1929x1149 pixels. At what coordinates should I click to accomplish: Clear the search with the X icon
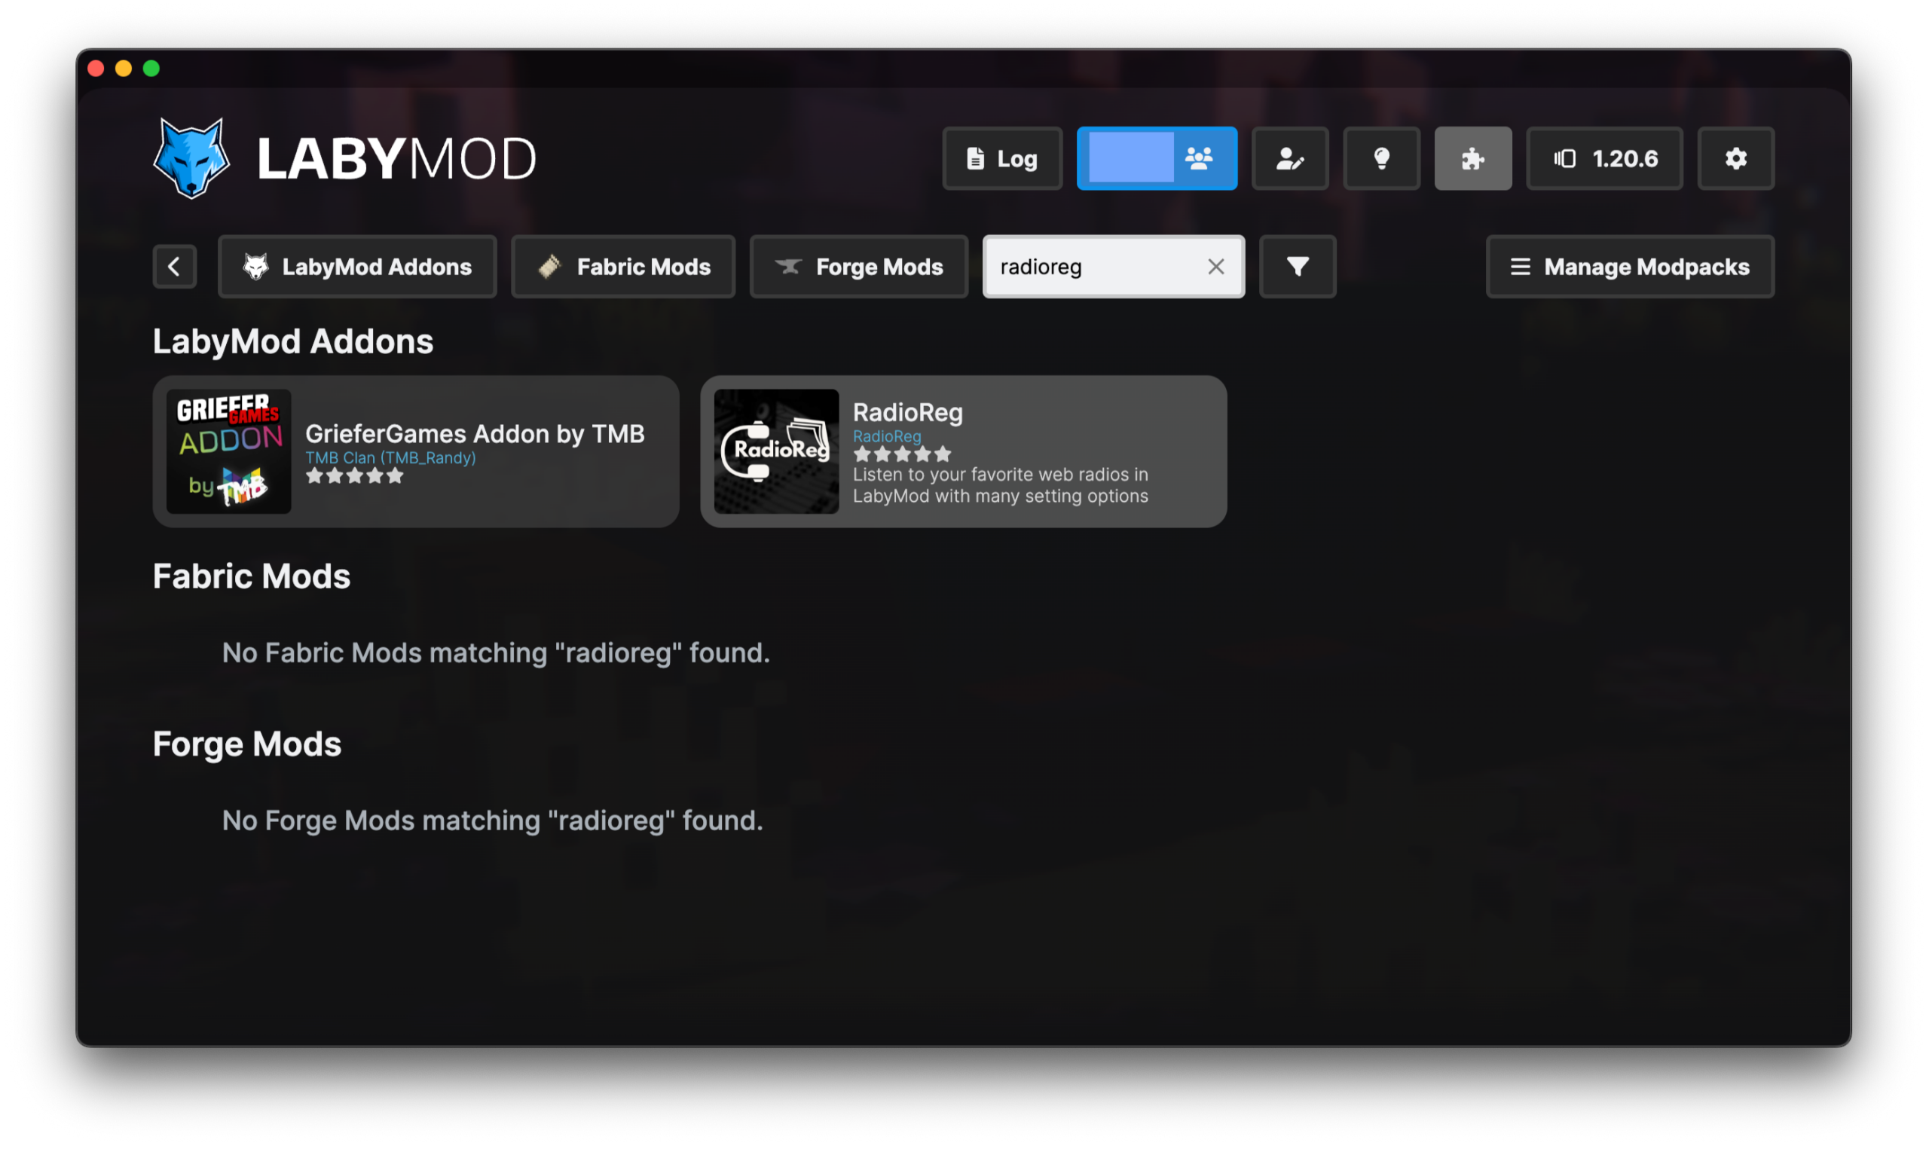tap(1215, 267)
